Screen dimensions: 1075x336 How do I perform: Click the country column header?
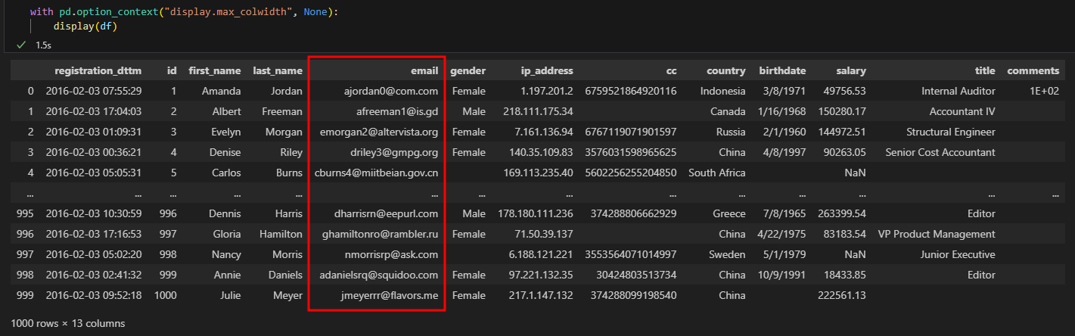pos(726,70)
